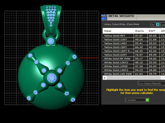Click the Calculate button
This screenshot has width=165, height=123.
point(137,100)
